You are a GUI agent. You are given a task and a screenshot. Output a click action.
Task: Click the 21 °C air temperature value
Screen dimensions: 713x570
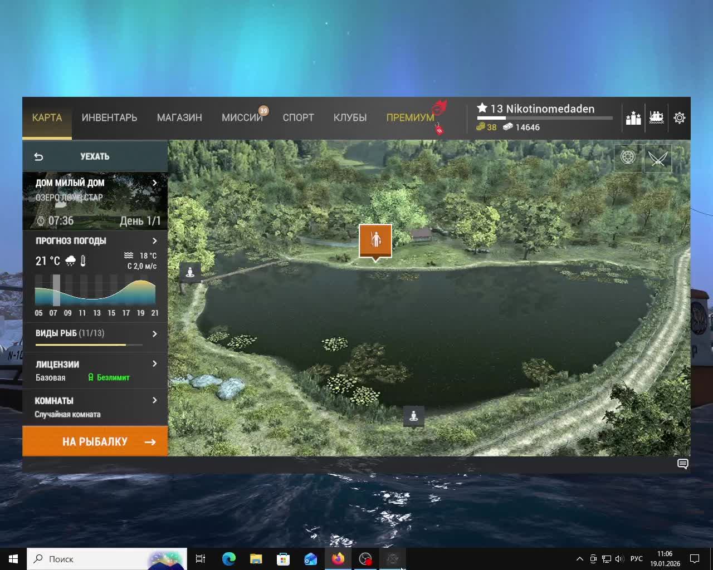[47, 261]
